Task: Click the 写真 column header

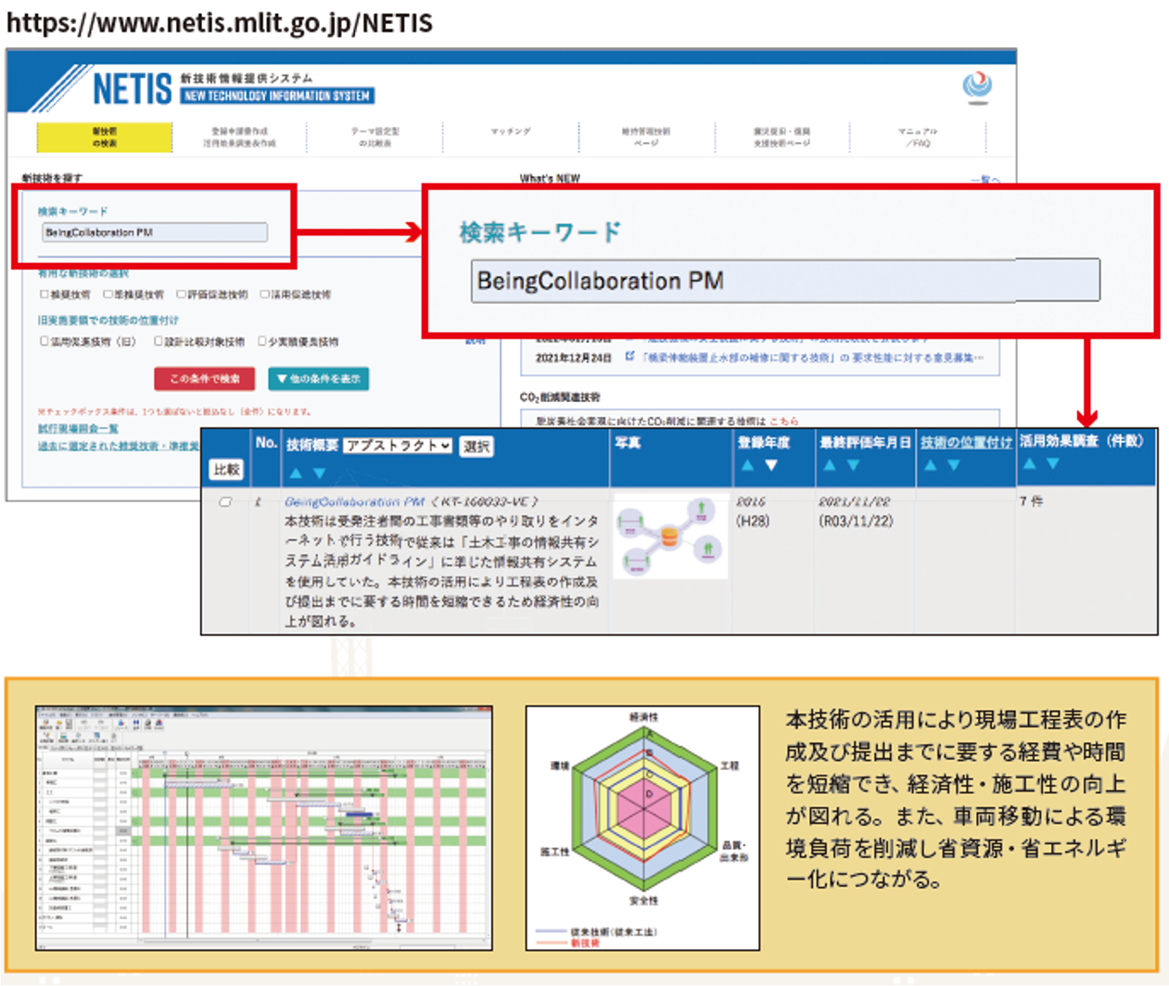Action: (628, 442)
